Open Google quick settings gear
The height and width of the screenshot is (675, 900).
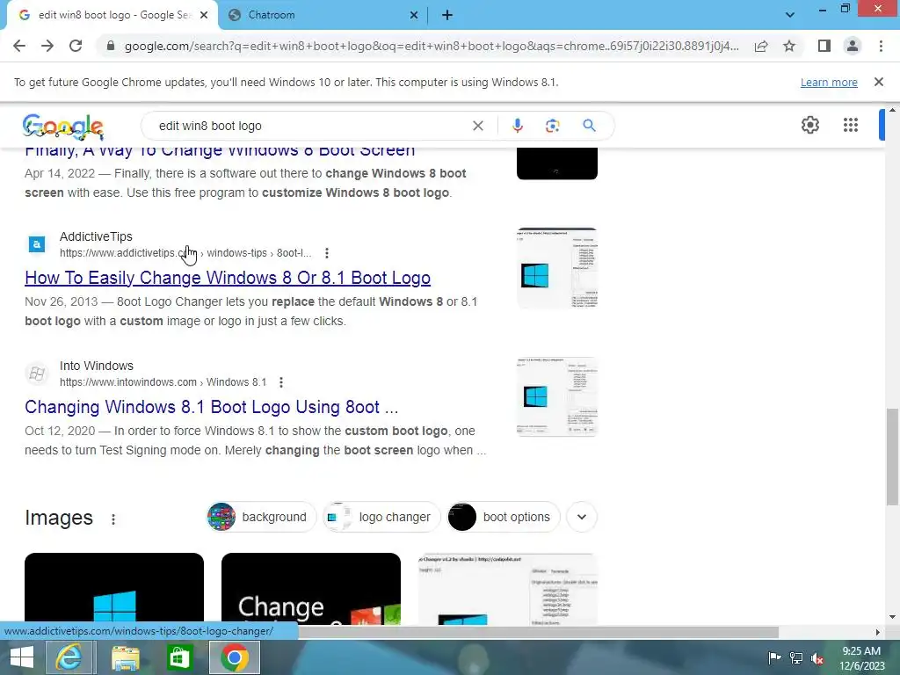pyautogui.click(x=809, y=125)
